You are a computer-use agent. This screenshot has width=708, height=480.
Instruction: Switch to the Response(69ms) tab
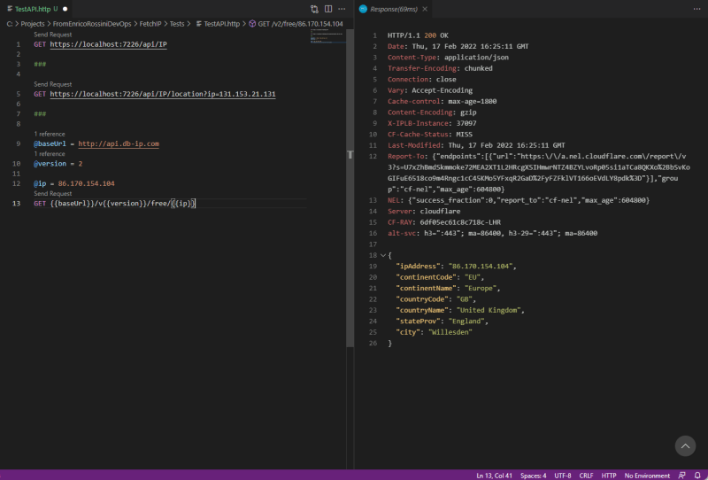(393, 9)
